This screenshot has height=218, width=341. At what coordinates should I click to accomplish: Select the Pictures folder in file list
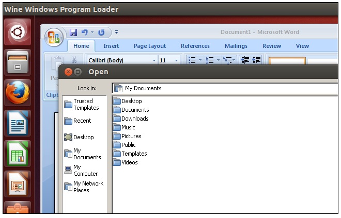click(127, 136)
